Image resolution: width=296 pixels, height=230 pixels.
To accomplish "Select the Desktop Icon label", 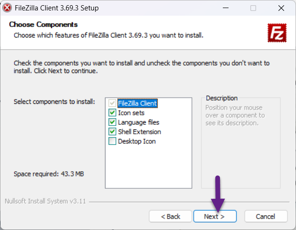I will (137, 141).
